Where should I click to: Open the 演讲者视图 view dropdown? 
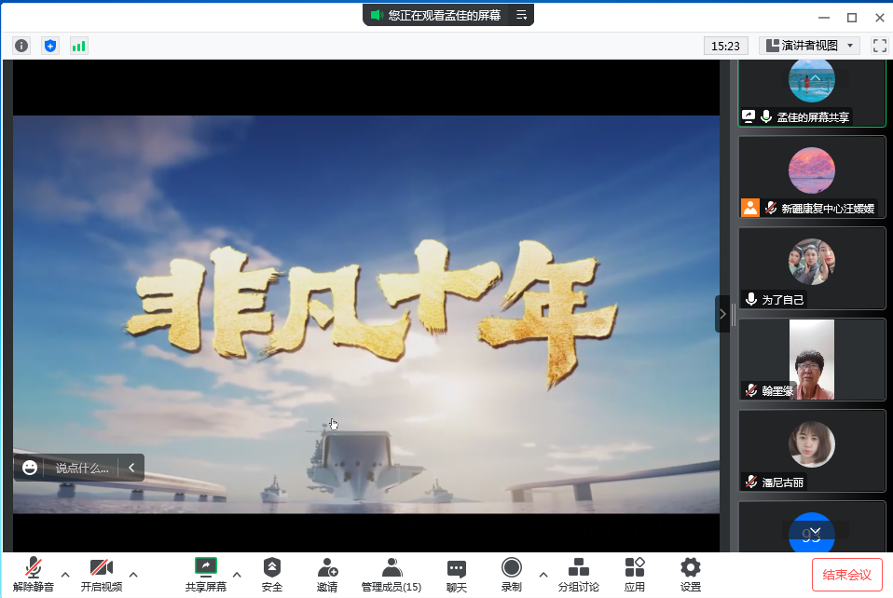pyautogui.click(x=809, y=46)
